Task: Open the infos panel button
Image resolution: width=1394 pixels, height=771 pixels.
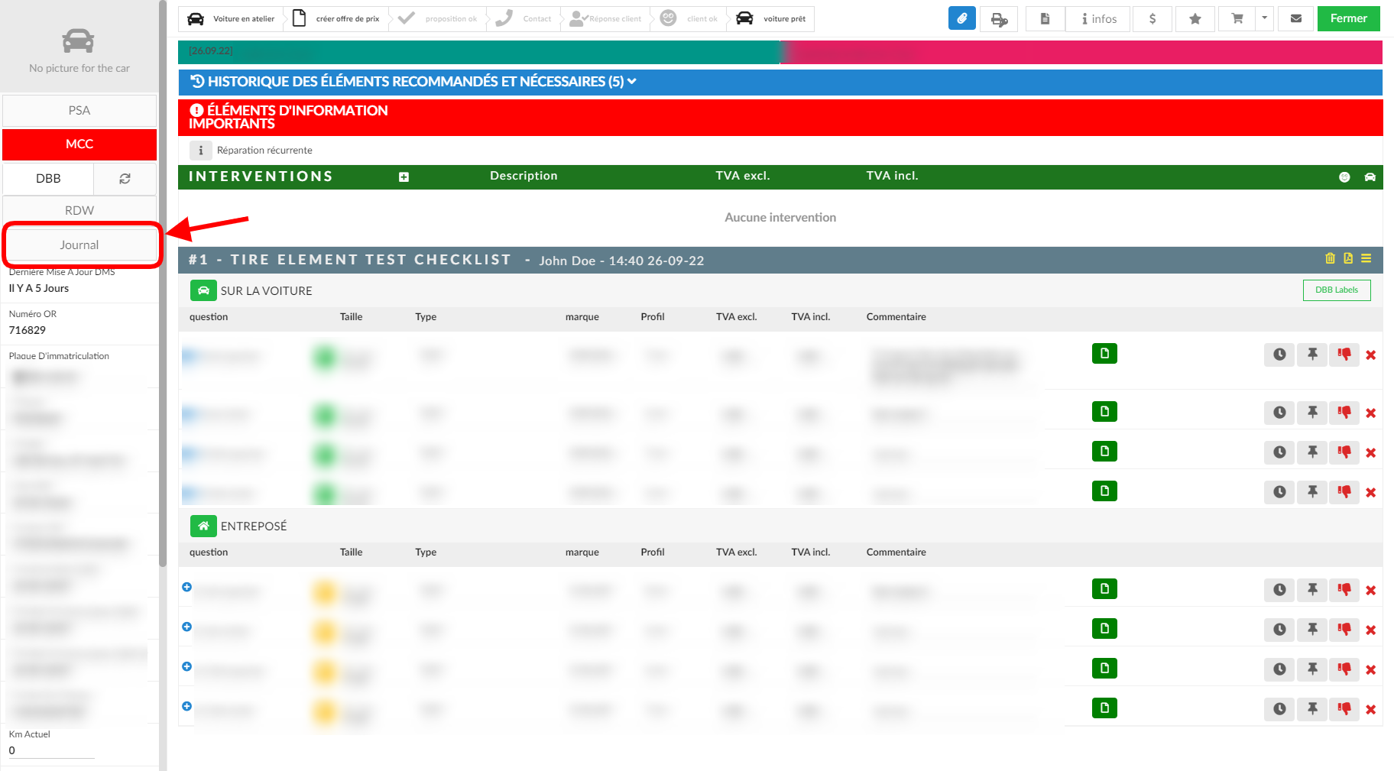Action: pos(1099,18)
